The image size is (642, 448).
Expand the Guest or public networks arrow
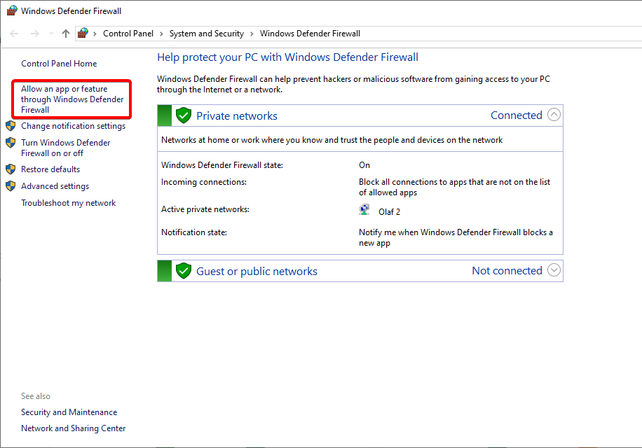554,269
